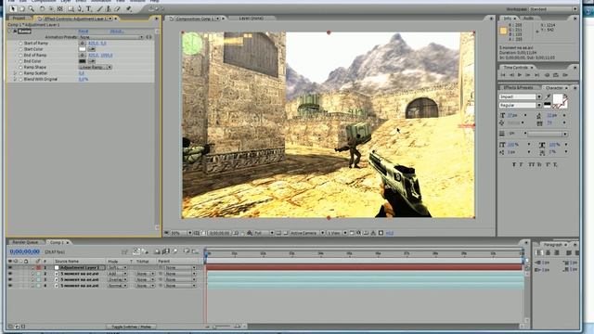Select the Clone Stamp tool
Screen dimensions: 594x334
tap(109, 8)
